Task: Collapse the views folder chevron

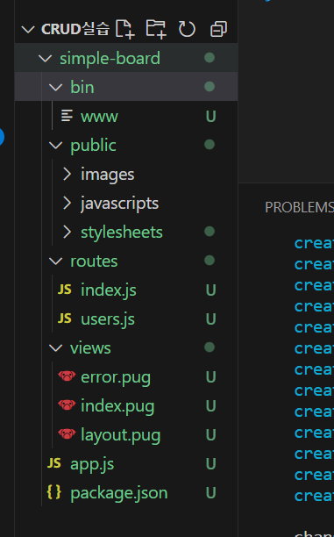Action: [x=55, y=348]
